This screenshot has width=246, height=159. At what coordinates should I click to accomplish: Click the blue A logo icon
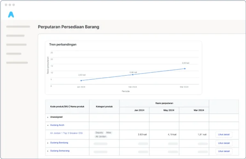pyautogui.click(x=11, y=15)
